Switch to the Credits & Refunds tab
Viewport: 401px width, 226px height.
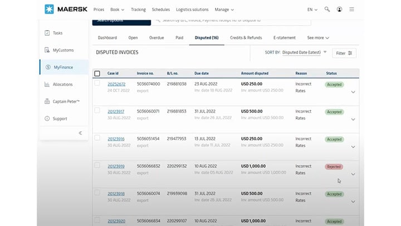[246, 38]
